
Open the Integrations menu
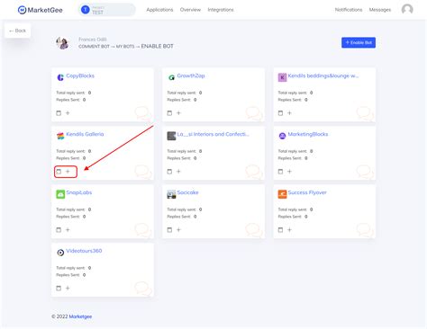(221, 10)
